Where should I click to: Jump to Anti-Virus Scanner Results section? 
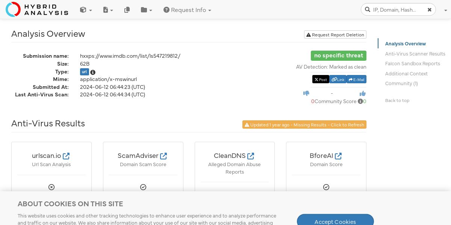click(x=415, y=54)
